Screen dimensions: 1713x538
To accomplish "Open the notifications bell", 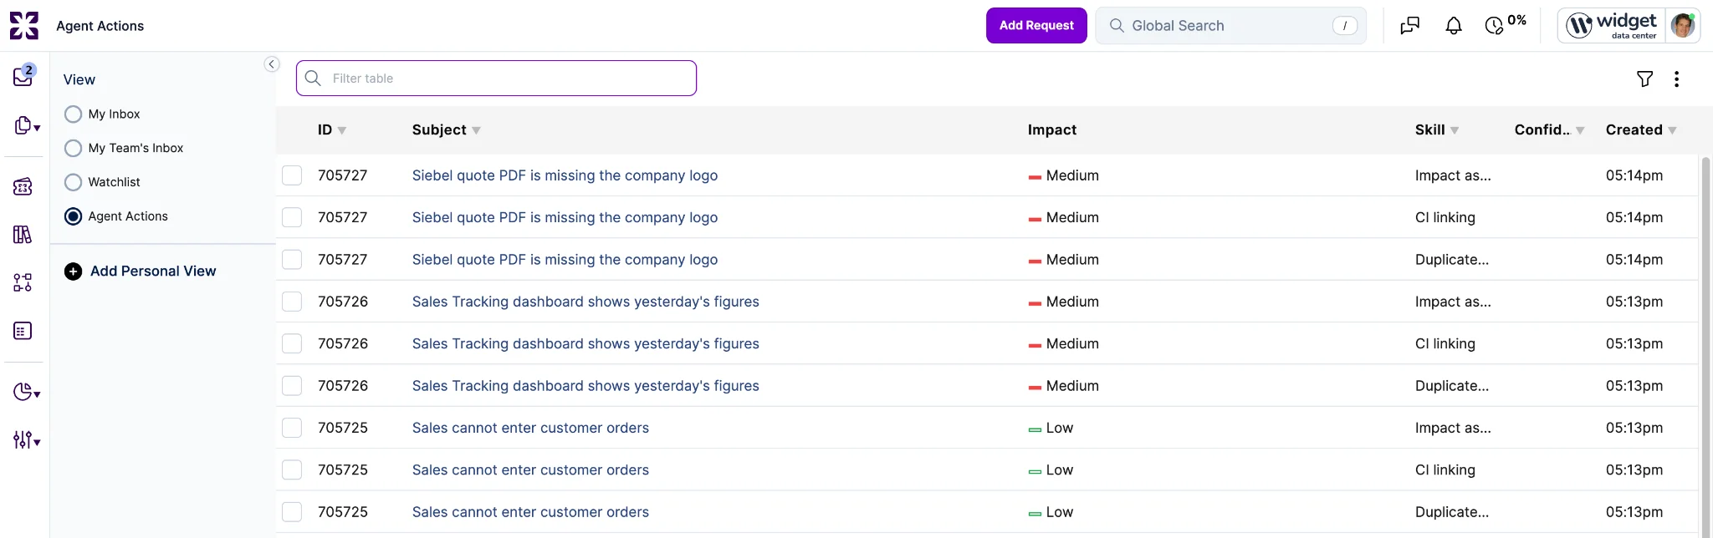I will (x=1454, y=26).
